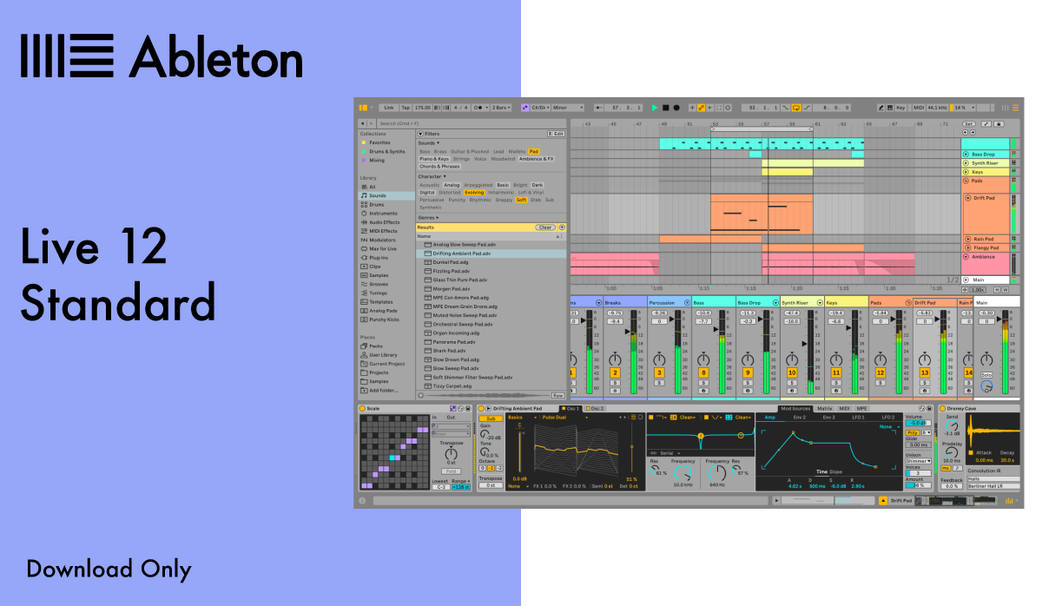Viewport: 1042px width, 606px height.
Task: Enable the Dark character filter tag
Action: click(537, 185)
